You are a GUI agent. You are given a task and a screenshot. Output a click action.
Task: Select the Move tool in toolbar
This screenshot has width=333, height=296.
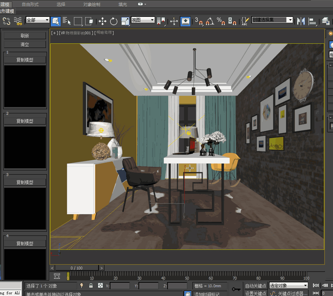102,21
